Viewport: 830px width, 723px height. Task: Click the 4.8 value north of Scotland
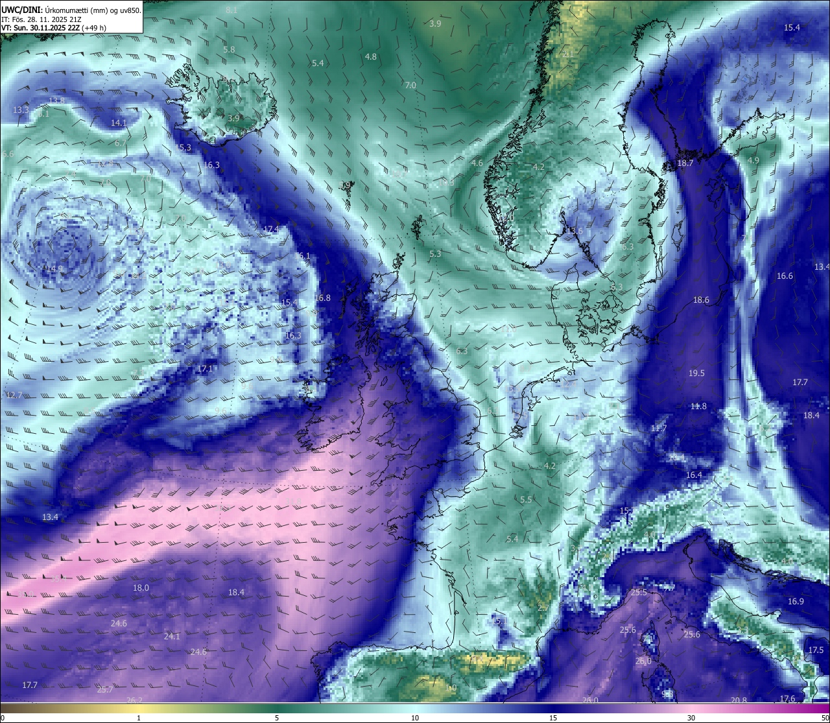click(x=371, y=57)
